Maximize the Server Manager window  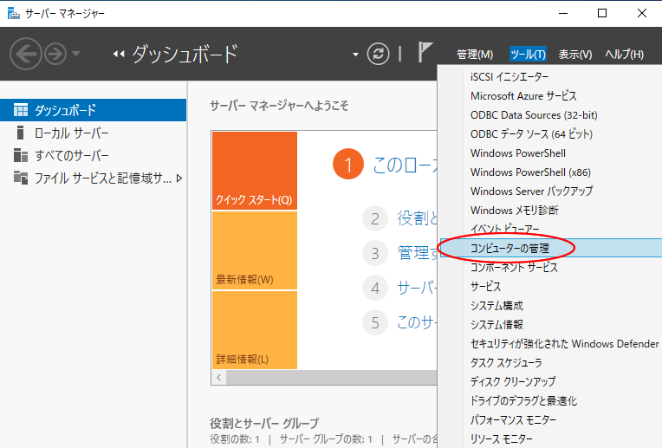602,14
